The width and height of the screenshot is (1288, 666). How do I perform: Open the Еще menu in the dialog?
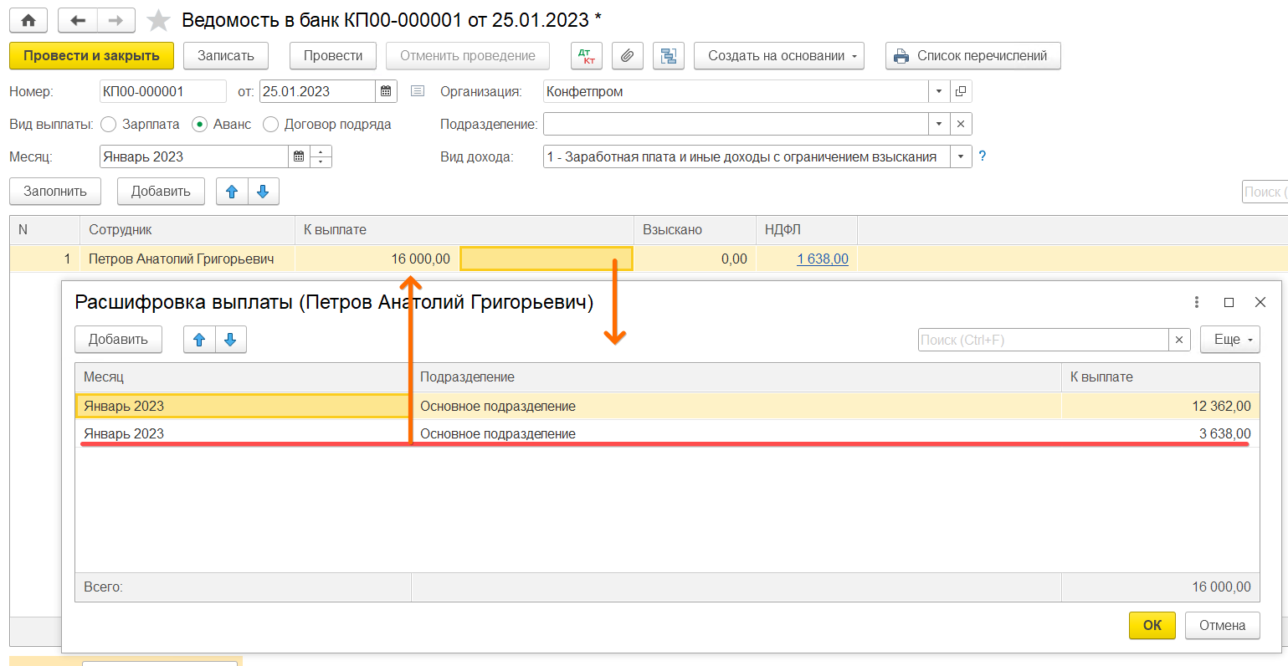pyautogui.click(x=1229, y=340)
